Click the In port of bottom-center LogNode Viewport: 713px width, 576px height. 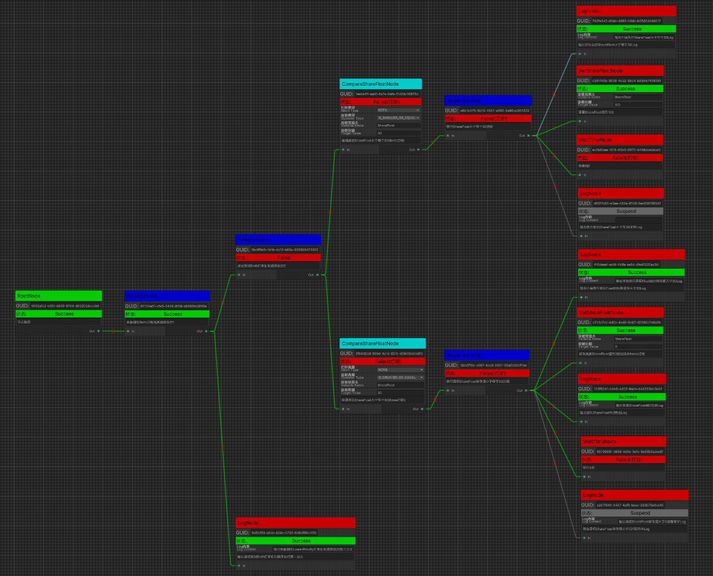[x=239, y=566]
